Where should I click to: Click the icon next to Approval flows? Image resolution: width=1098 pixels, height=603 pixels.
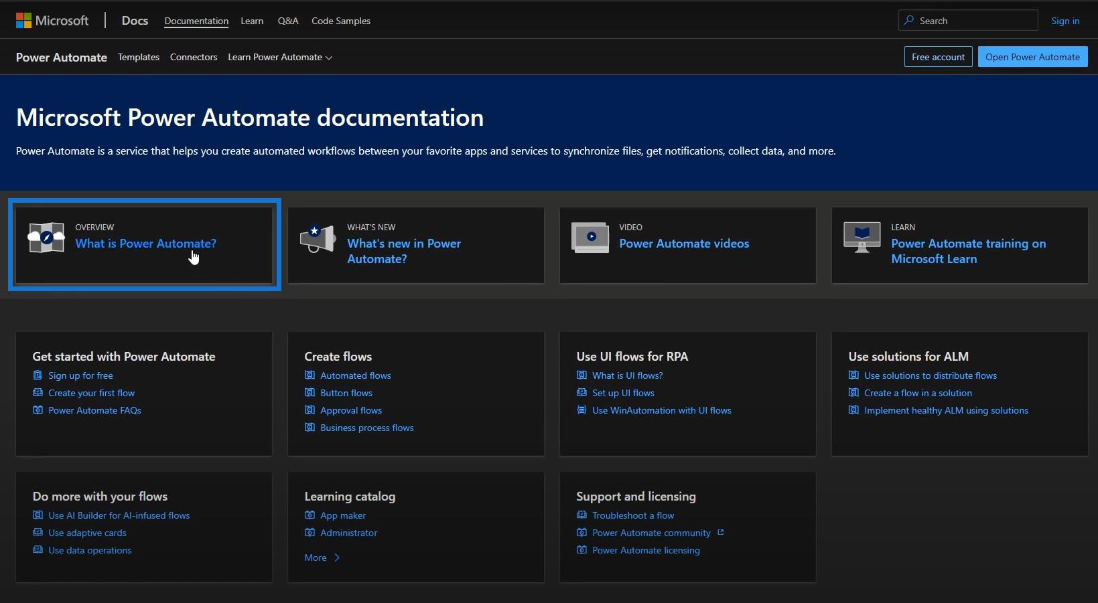(x=310, y=410)
